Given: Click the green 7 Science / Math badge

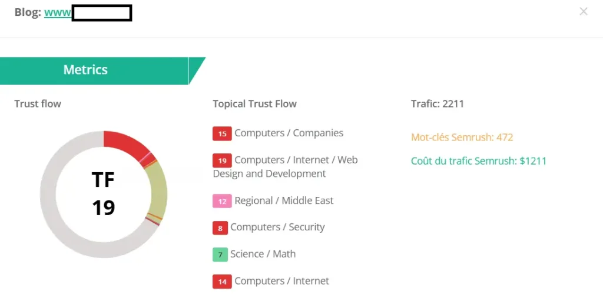Looking at the screenshot, I should [220, 255].
